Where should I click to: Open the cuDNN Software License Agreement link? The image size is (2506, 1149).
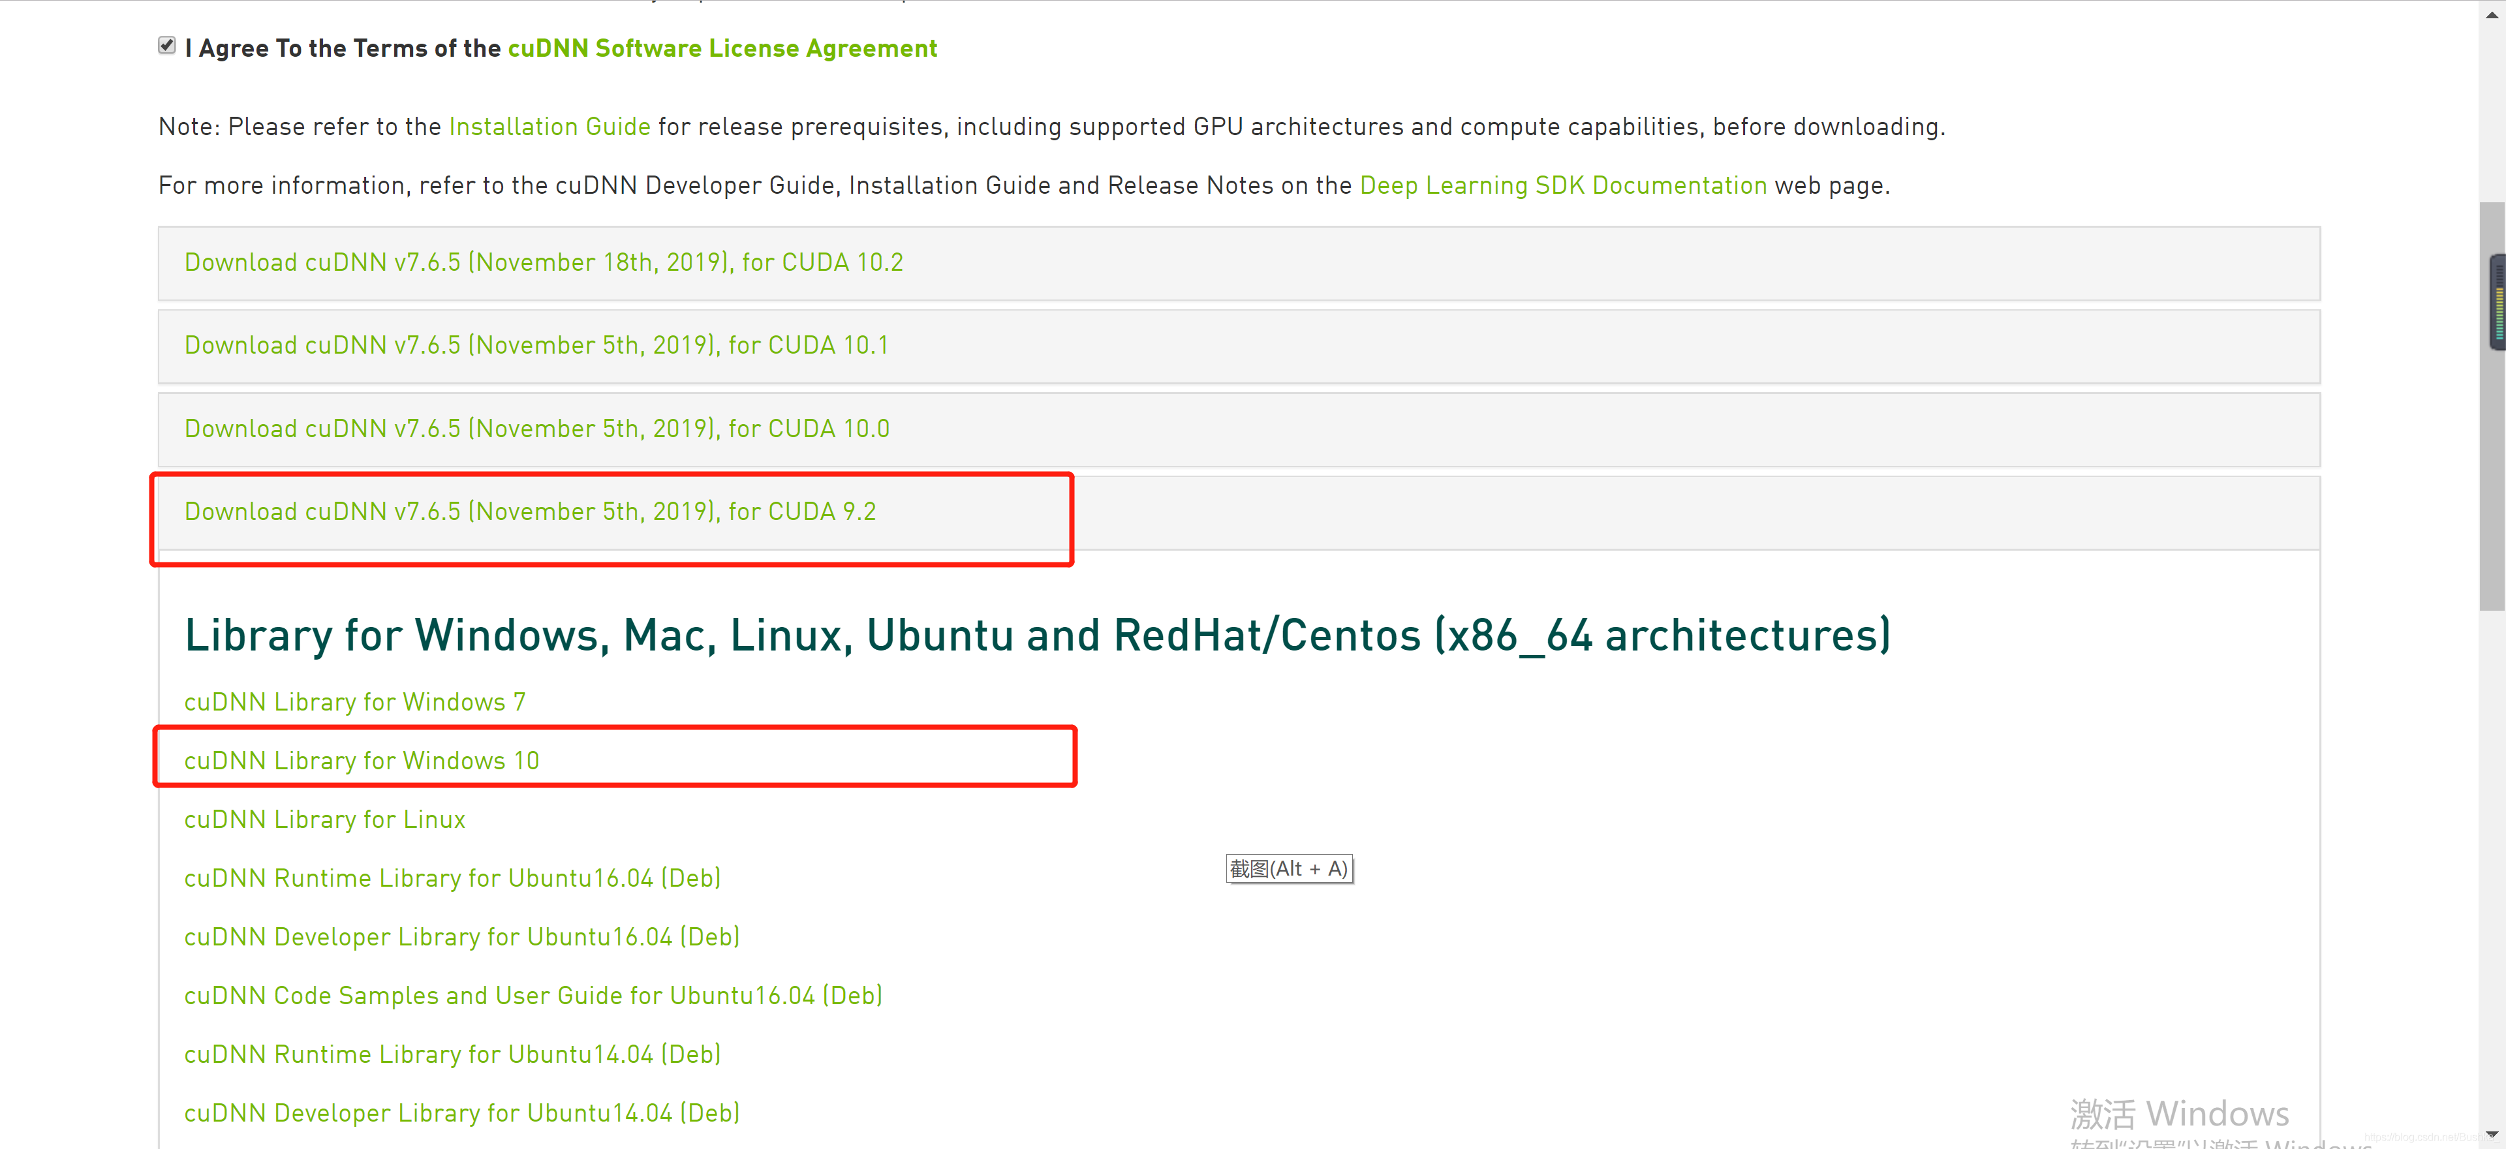[x=721, y=48]
